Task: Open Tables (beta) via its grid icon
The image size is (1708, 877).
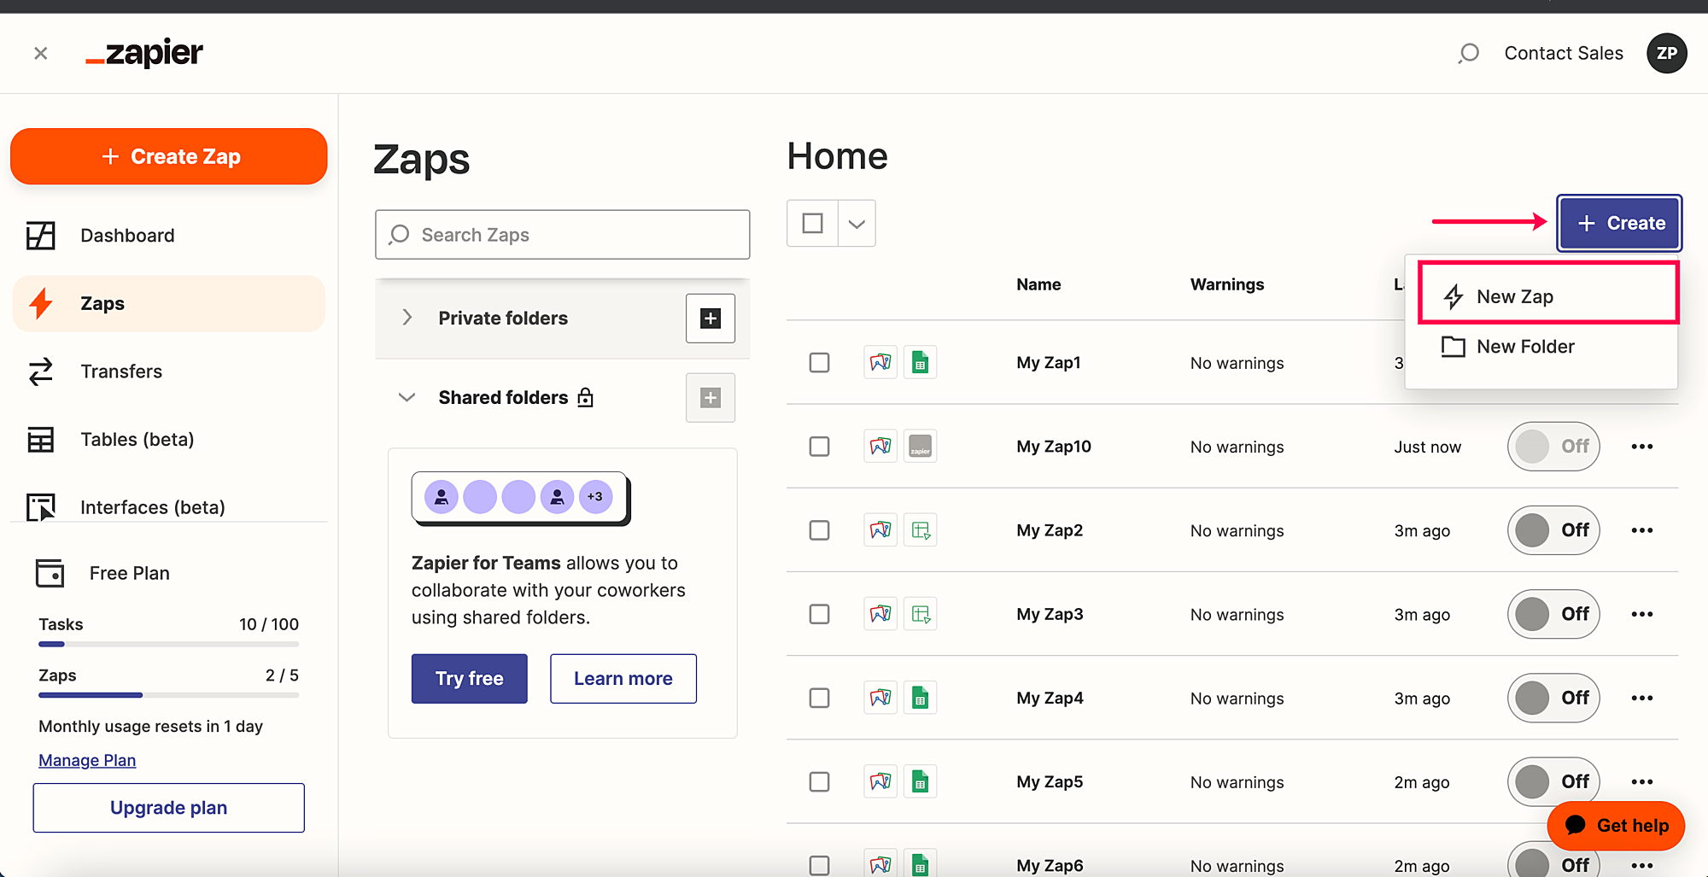Action: (x=41, y=440)
